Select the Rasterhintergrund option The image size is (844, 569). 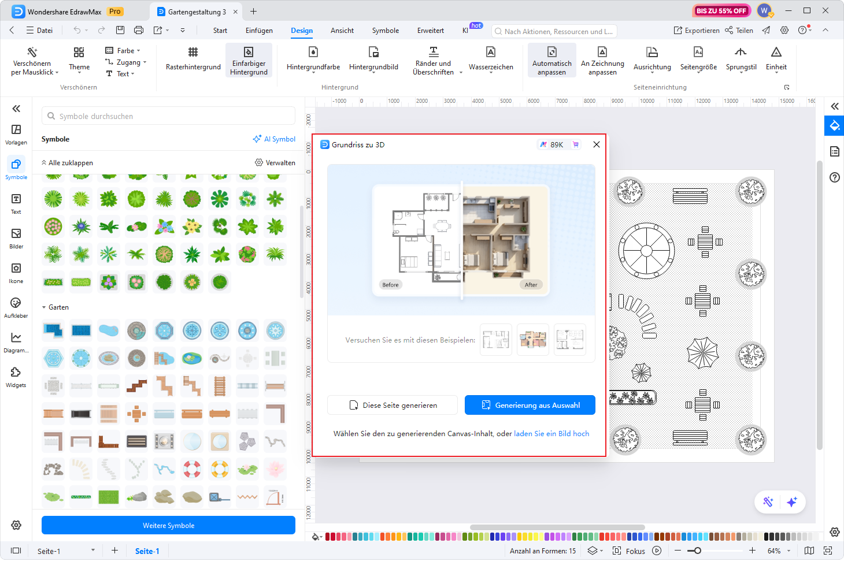point(193,59)
